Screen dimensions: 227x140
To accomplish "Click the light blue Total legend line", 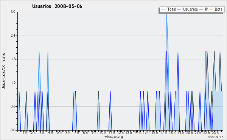I will pyautogui.click(x=163, y=9).
